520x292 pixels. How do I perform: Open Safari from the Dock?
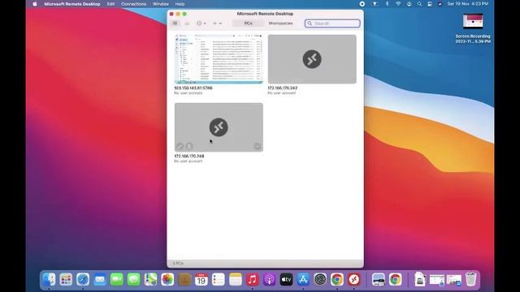[83, 279]
